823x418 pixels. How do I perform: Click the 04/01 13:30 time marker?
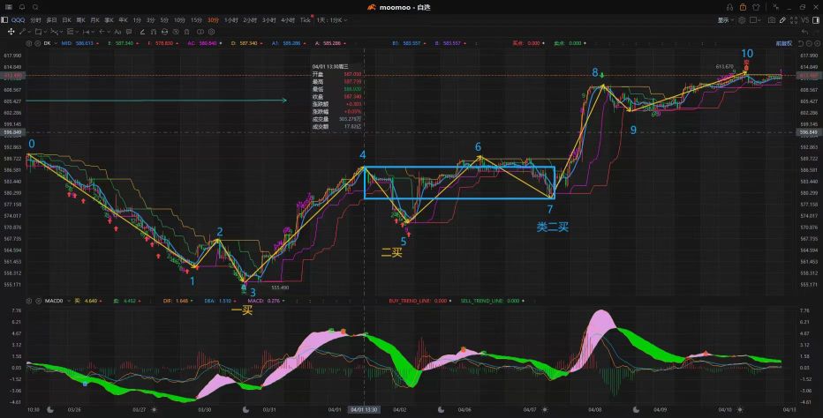click(x=365, y=409)
